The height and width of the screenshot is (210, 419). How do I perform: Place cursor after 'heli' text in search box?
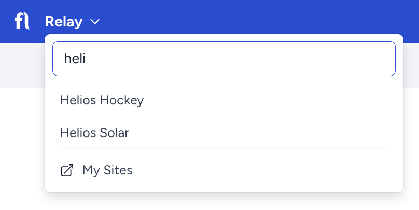tap(86, 58)
